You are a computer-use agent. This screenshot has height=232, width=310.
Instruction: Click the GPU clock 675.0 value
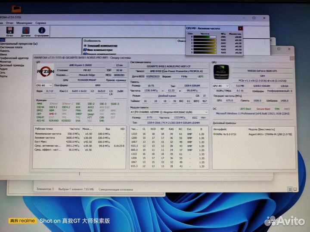tap(229, 101)
